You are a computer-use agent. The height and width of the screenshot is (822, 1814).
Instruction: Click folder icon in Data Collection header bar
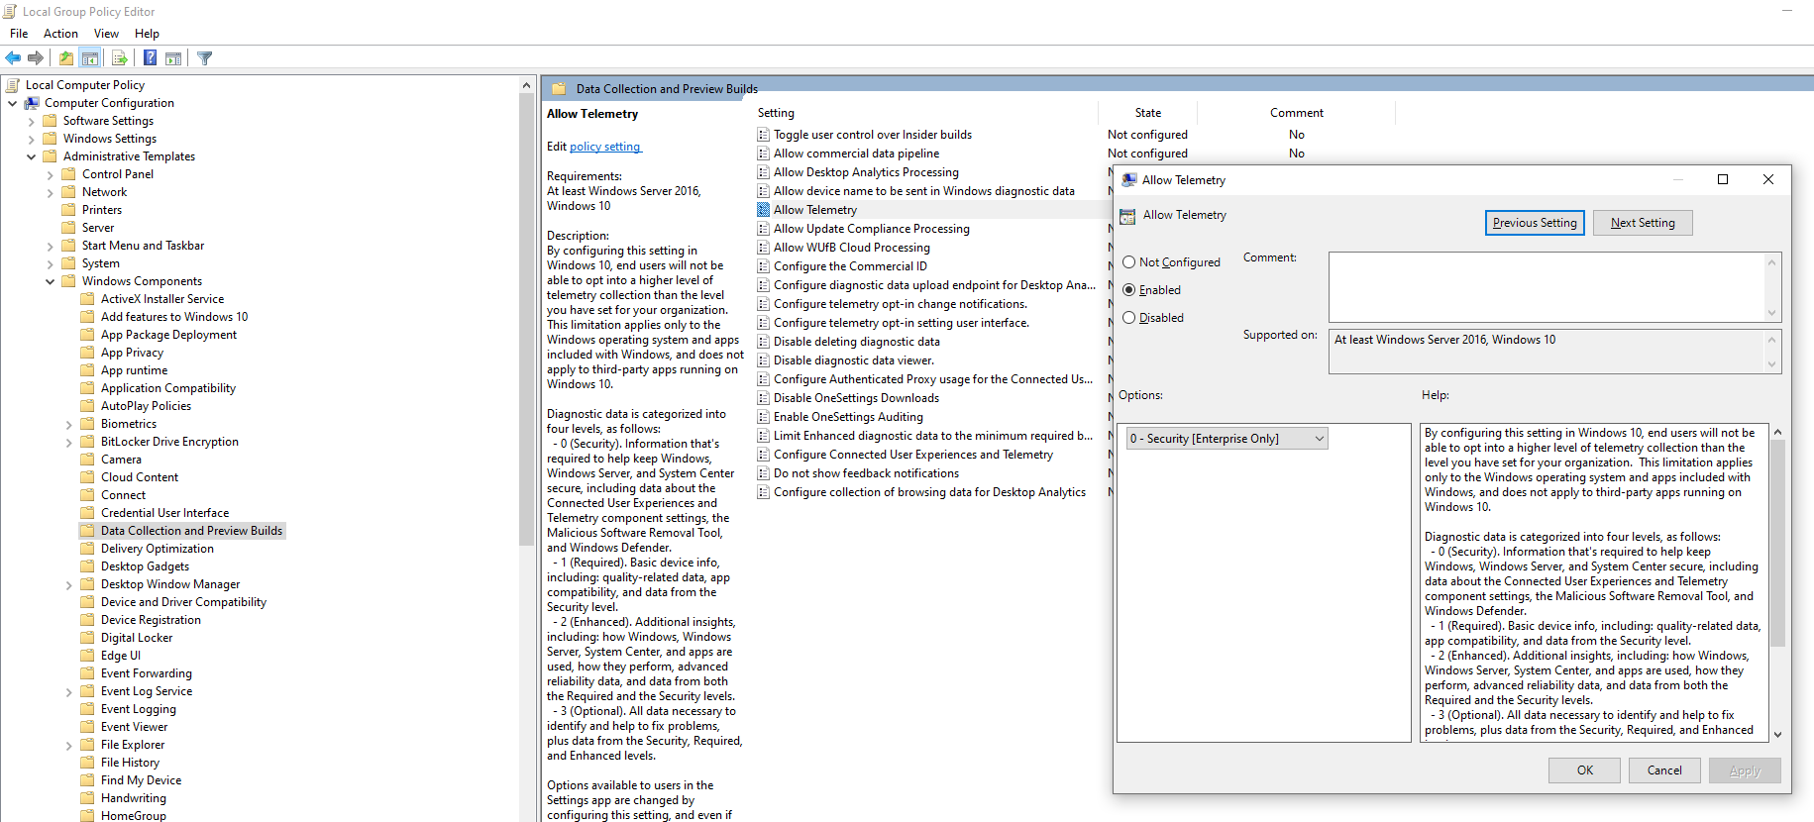559,89
